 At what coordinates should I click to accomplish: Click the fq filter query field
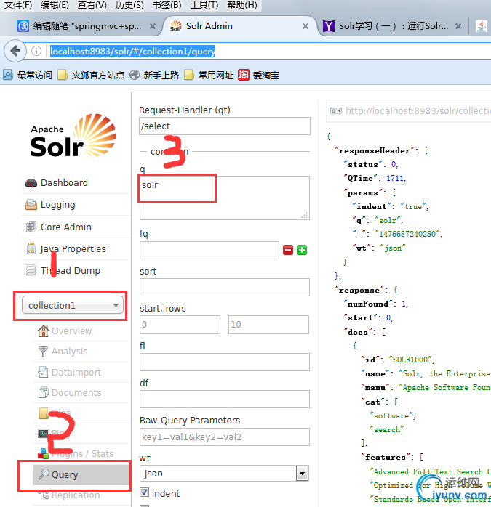point(209,250)
